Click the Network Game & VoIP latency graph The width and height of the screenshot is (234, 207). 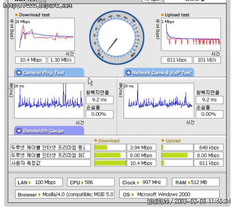point(159,101)
